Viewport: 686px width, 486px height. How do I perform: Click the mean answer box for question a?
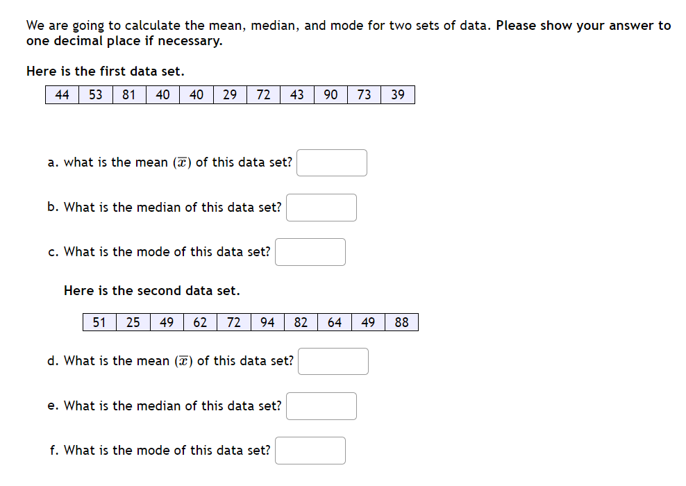tap(331, 162)
